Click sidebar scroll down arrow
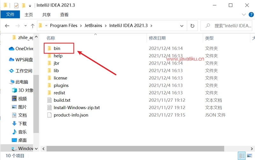255x160 pixels. pos(36,149)
